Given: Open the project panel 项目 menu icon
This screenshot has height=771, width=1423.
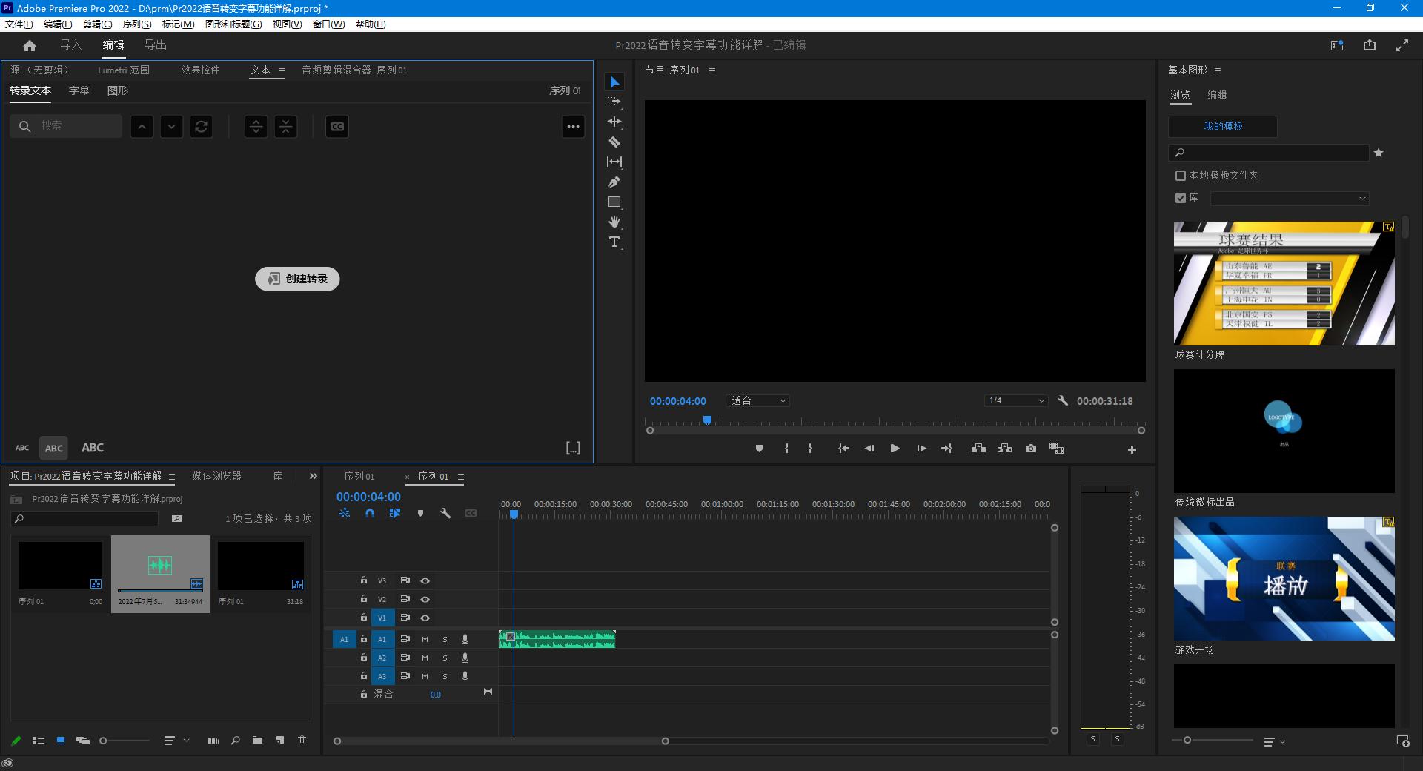Looking at the screenshot, I should point(172,477).
